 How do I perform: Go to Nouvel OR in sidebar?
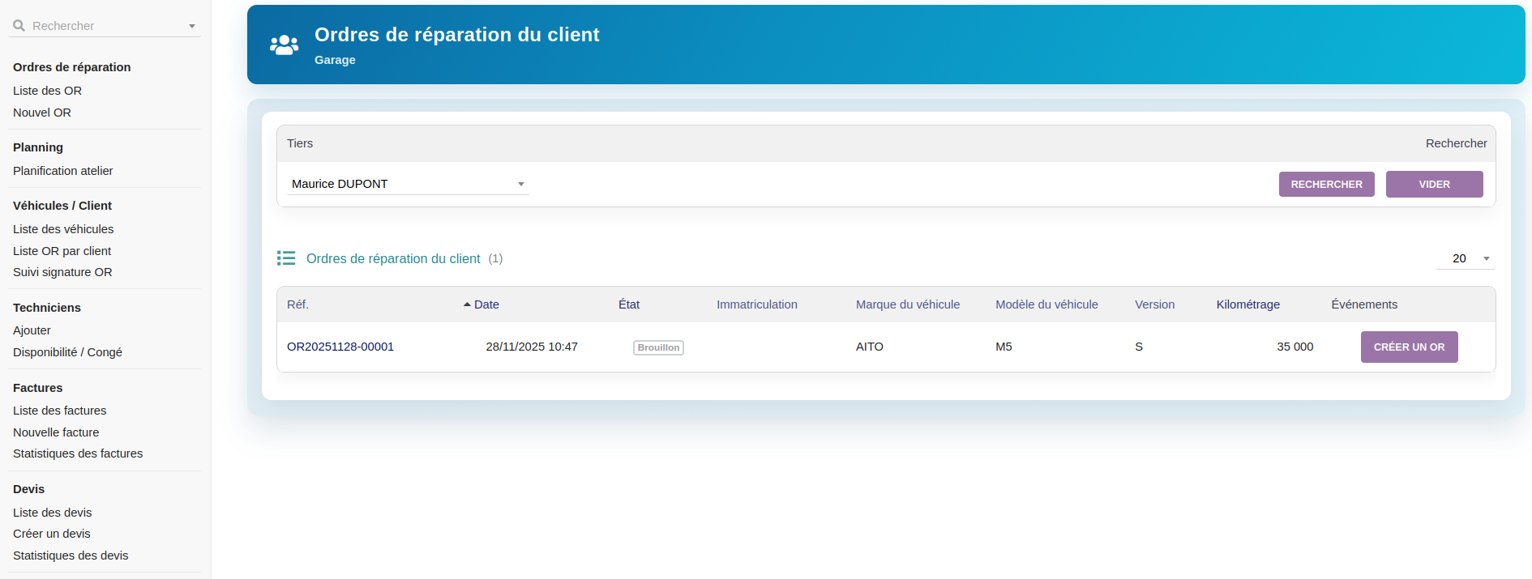pos(42,113)
